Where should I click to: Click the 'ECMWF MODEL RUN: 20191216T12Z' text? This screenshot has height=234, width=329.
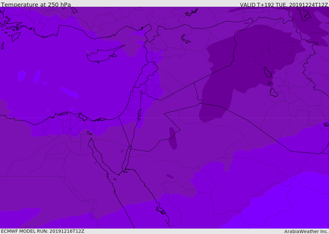(43, 231)
